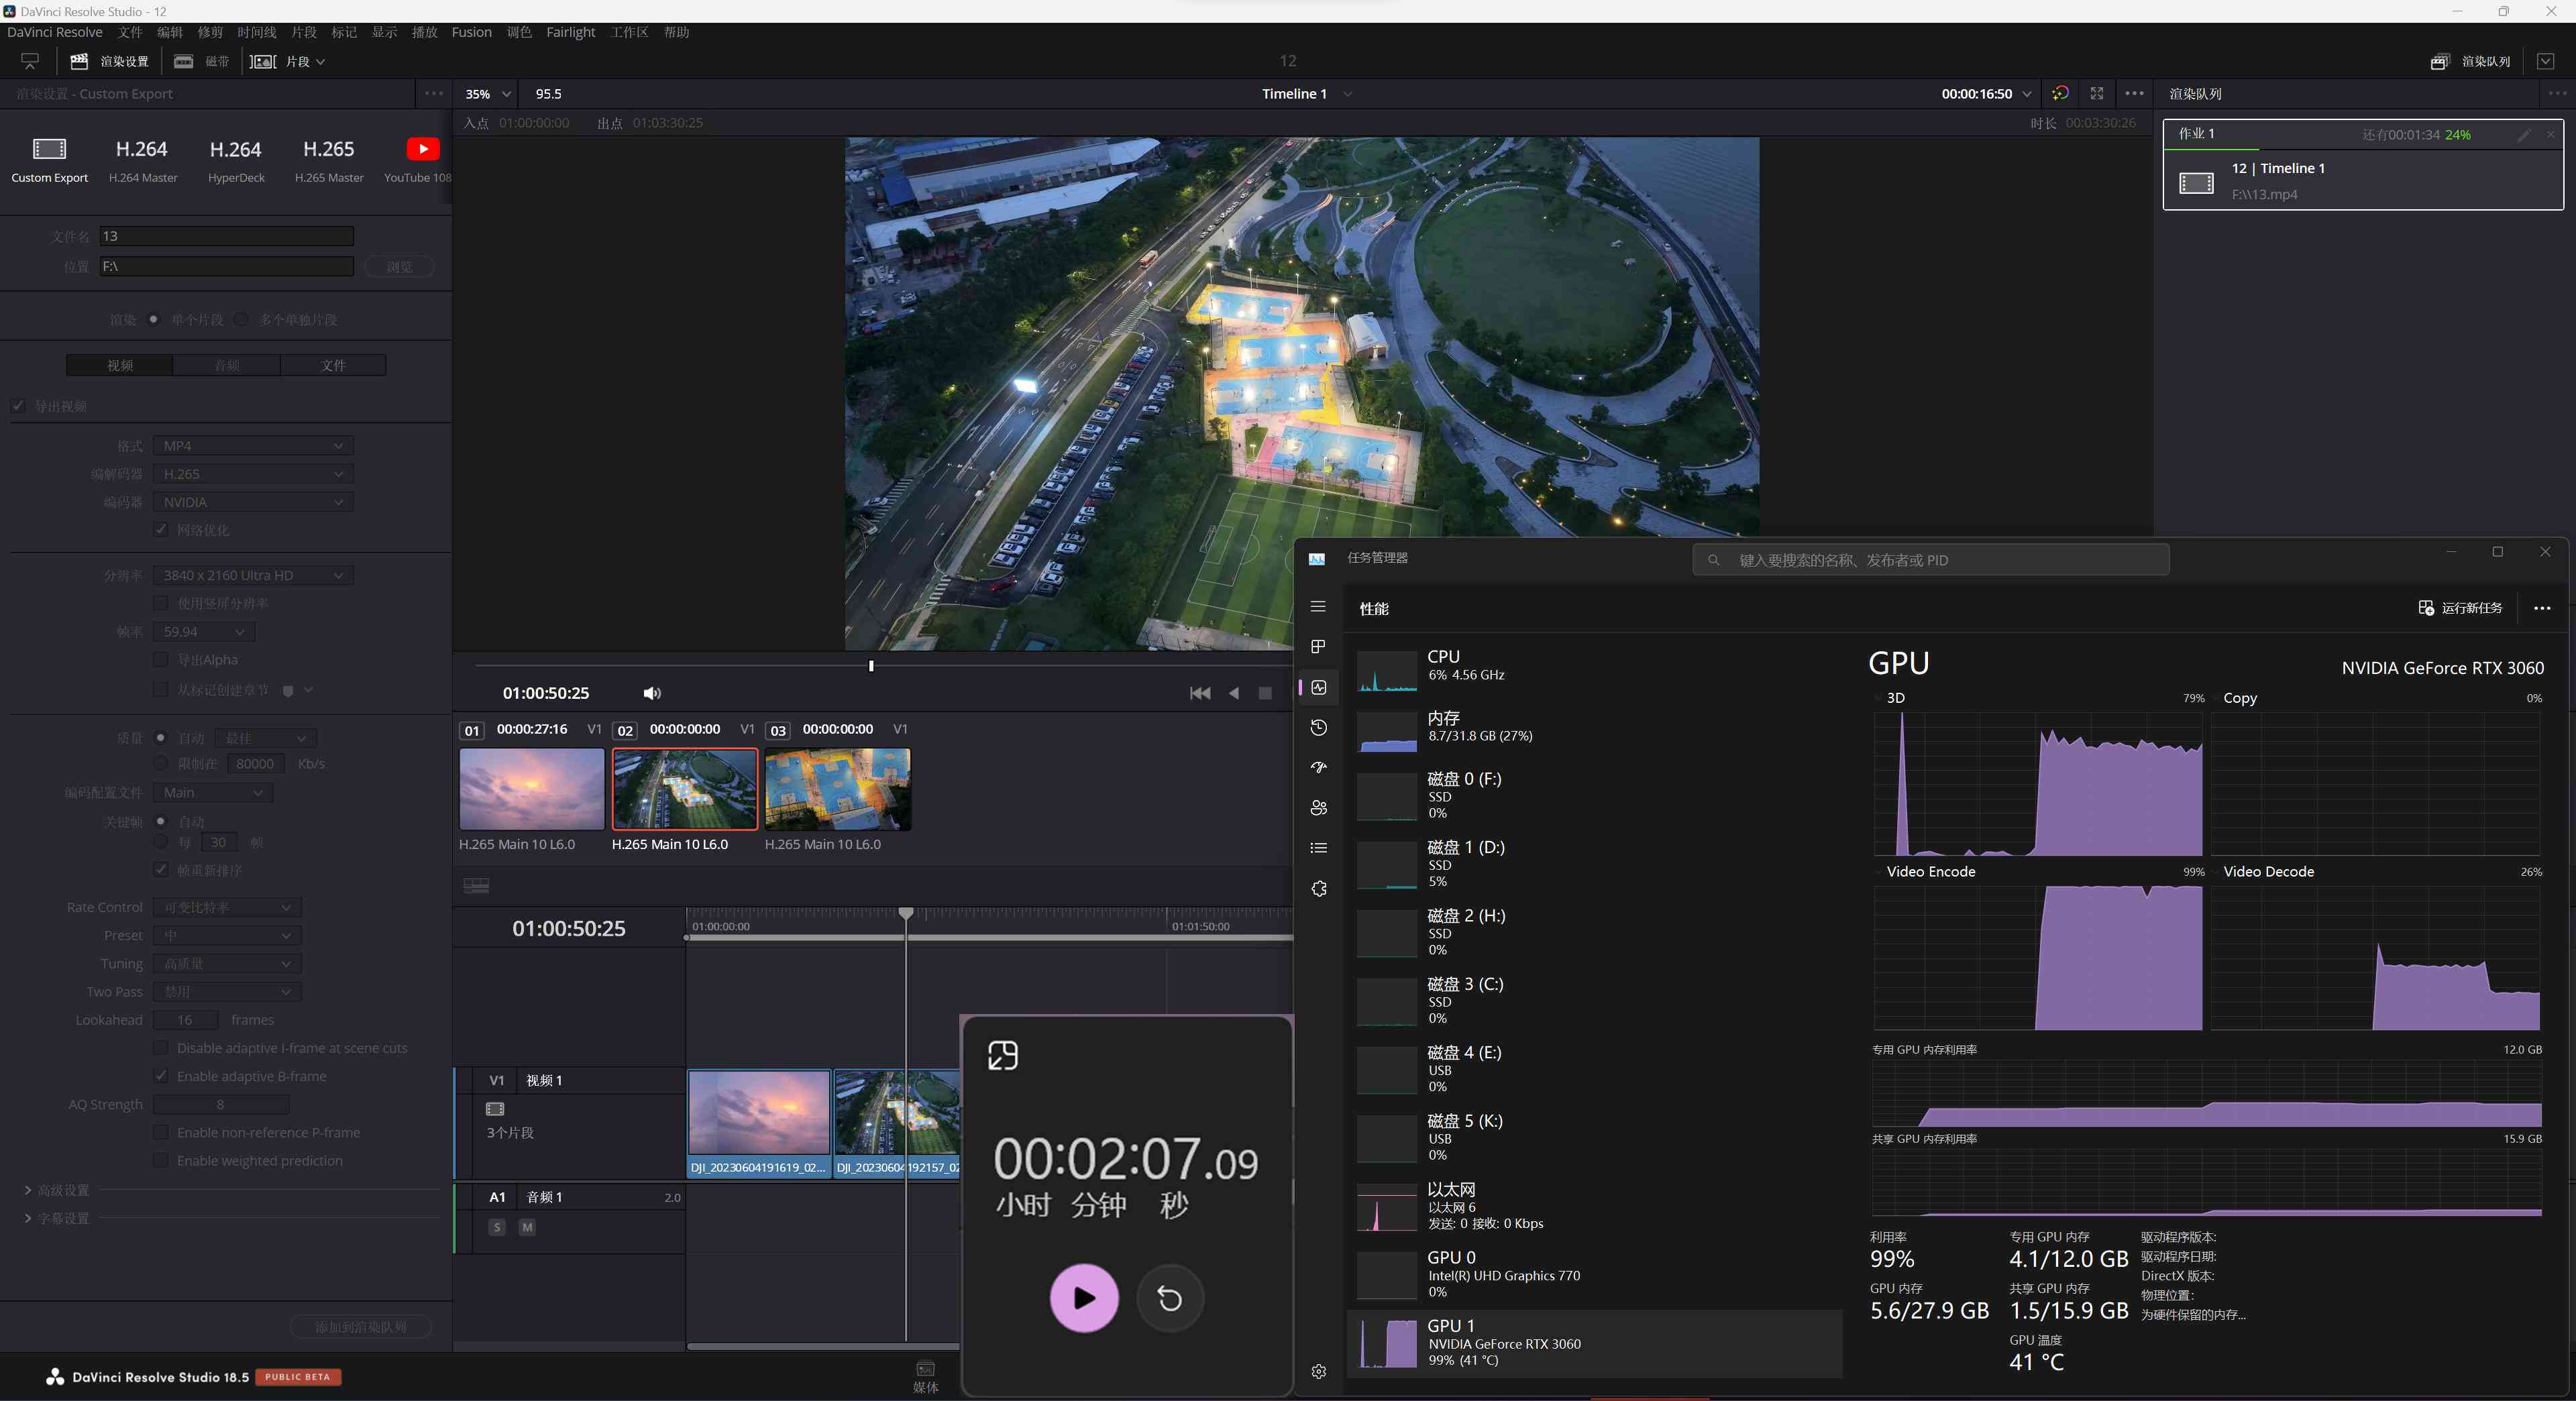Image resolution: width=2576 pixels, height=1401 pixels.
Task: Open the Fusion menu
Action: 471,32
